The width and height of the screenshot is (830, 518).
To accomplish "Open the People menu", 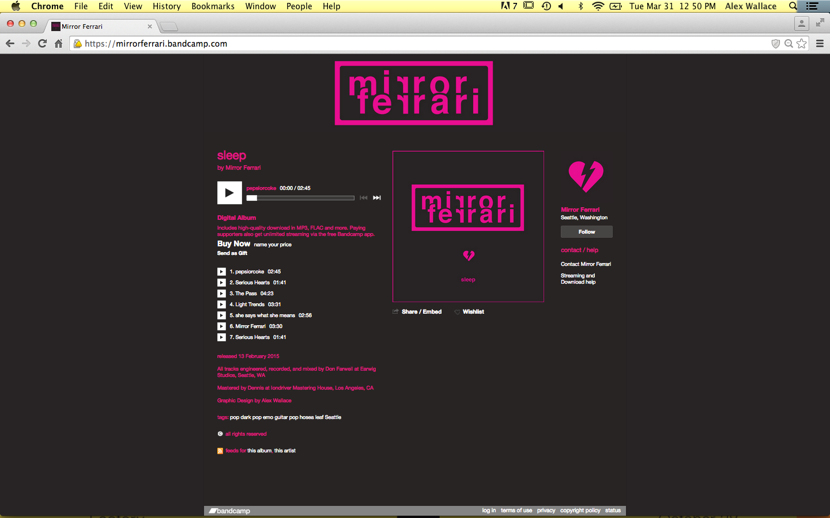I will tap(299, 6).
